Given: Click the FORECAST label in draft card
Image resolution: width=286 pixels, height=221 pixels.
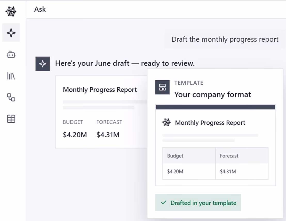Looking at the screenshot, I should [109, 122].
